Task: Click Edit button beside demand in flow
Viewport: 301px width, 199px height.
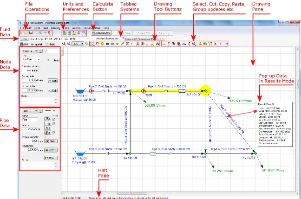Action: pos(52,81)
